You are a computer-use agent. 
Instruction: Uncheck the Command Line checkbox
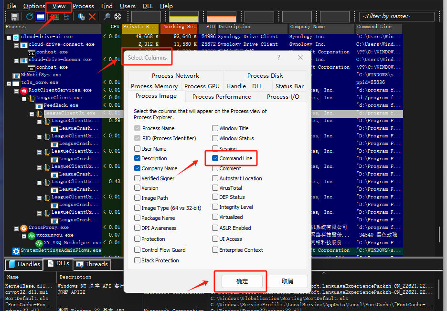point(215,158)
